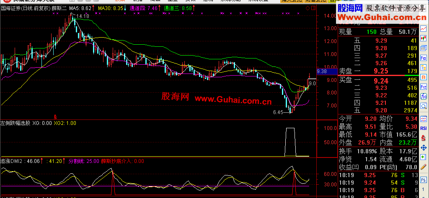Click the red diamond icon above chart
Image resolution: width=429 pixels, height=198 pixels.
(x=307, y=8)
